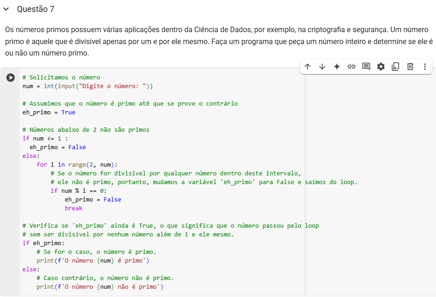436x297 pixels.
Task: Collapse the Questão 7 section
Action: tap(6, 9)
